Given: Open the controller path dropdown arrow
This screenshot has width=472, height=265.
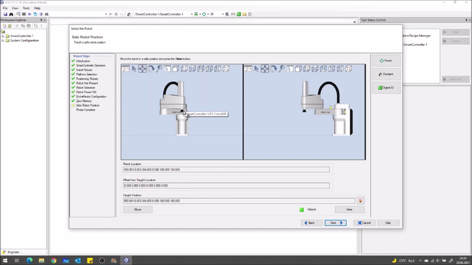Looking at the screenshot, I should [x=191, y=14].
